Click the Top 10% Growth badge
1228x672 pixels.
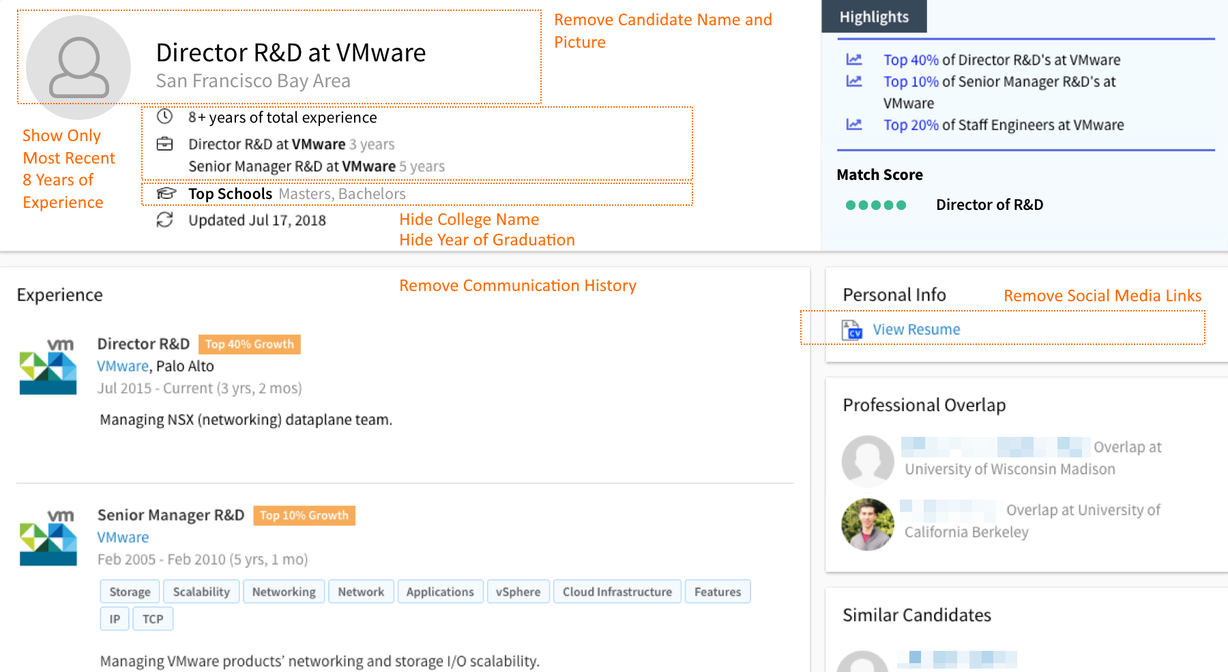pyautogui.click(x=304, y=515)
